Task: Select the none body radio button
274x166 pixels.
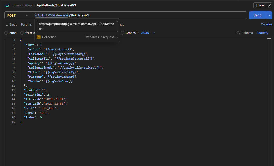Action: (x=6, y=33)
